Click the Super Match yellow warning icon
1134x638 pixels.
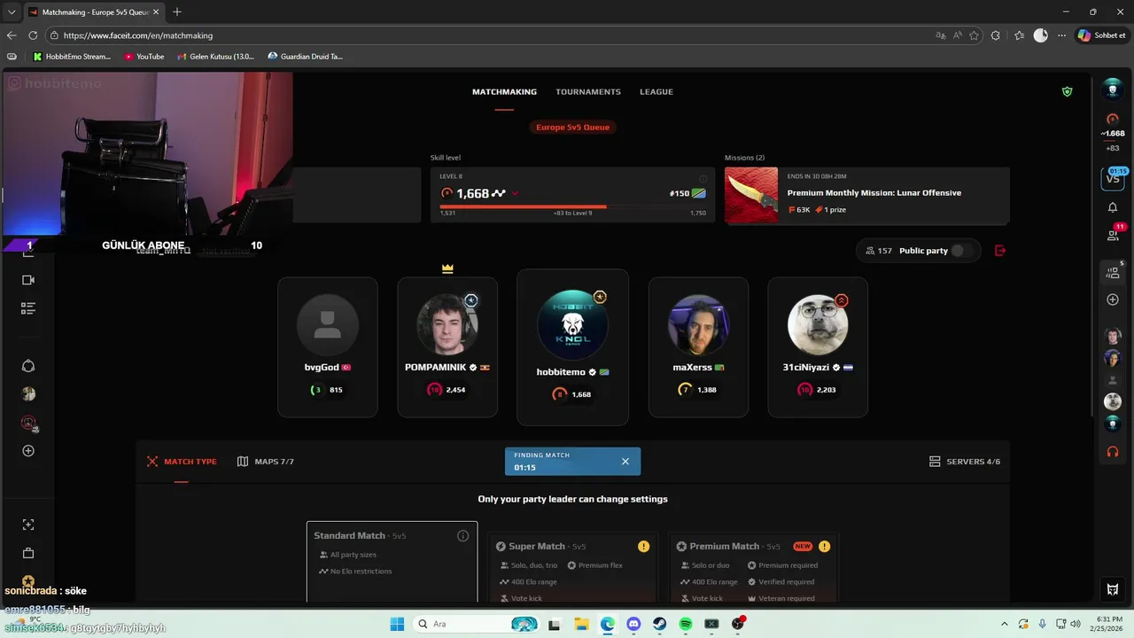(x=643, y=547)
